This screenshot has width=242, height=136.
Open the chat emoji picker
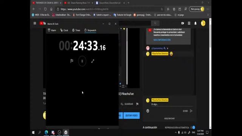click(x=148, y=111)
